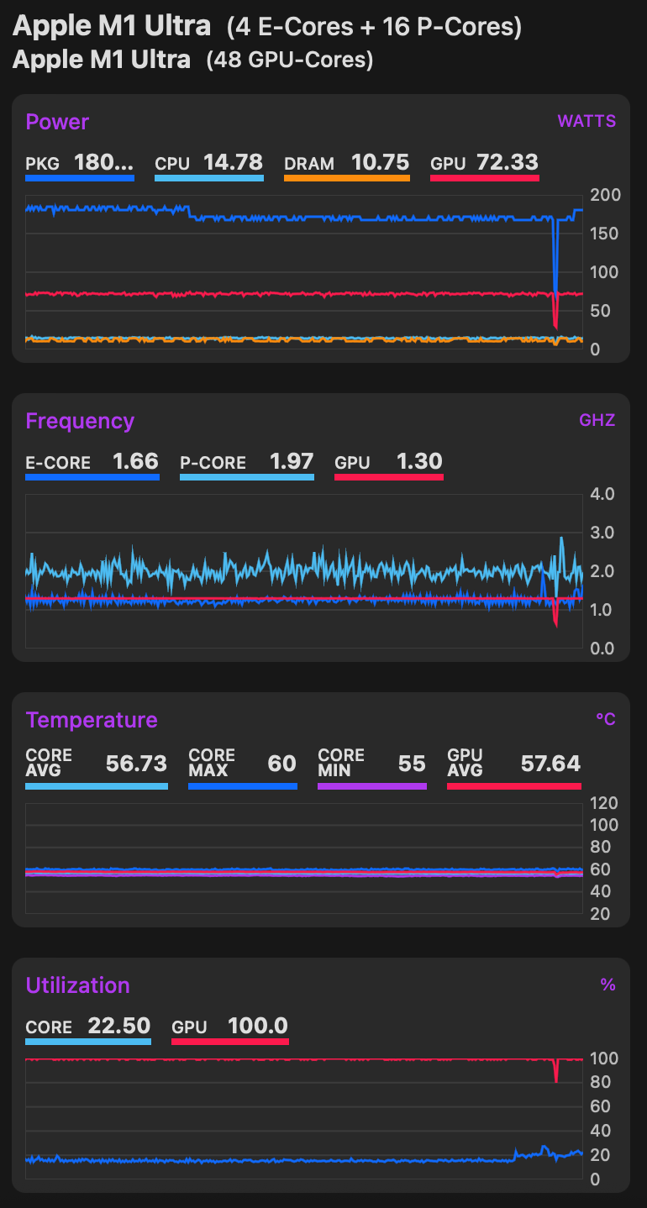Click the Temperature line chart
The image size is (647, 1208).
pyautogui.click(x=304, y=859)
